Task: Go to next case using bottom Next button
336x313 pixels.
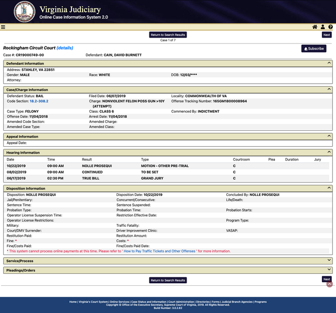Action: 327,279
